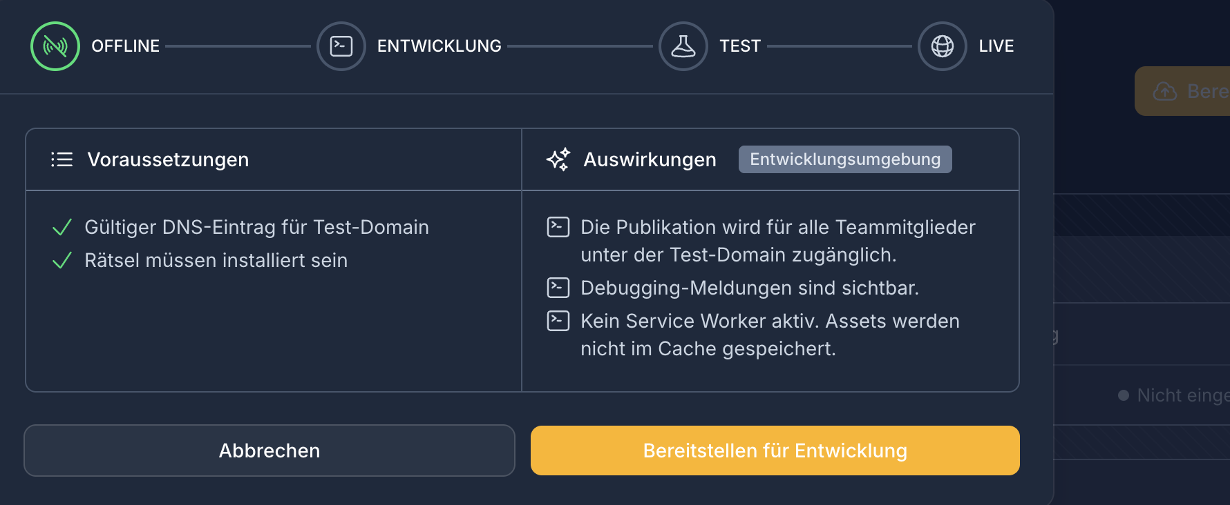Click the TEST flask icon
This screenshot has width=1230, height=505.
coord(683,46)
